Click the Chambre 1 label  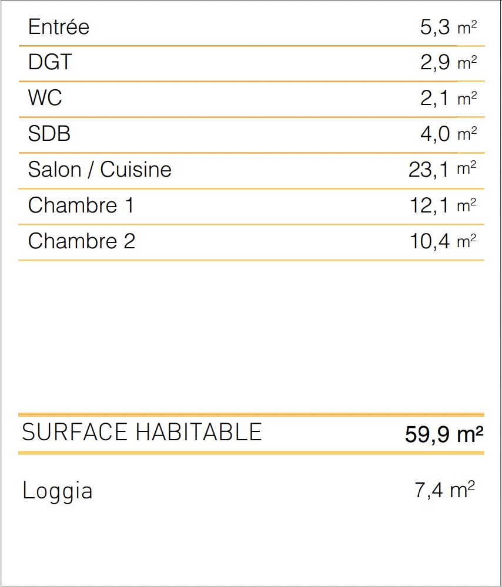coord(81,205)
